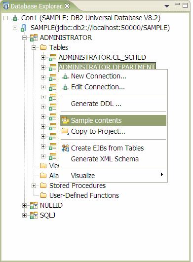Expand the NULLID schema node

tap(24, 205)
